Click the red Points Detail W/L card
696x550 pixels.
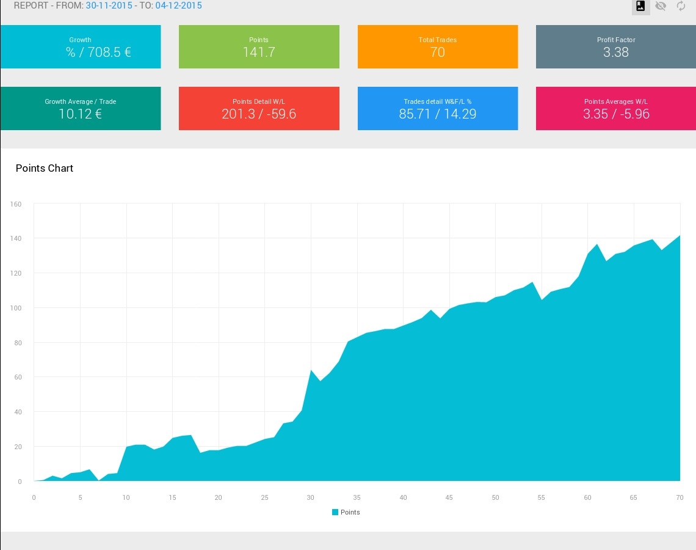coord(259,108)
